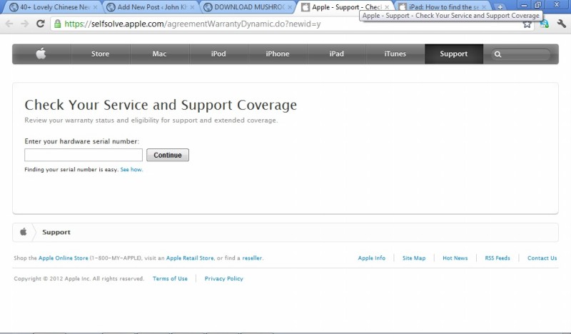Switch to '40+ Lovely Chinese New' tab

tap(53, 7)
